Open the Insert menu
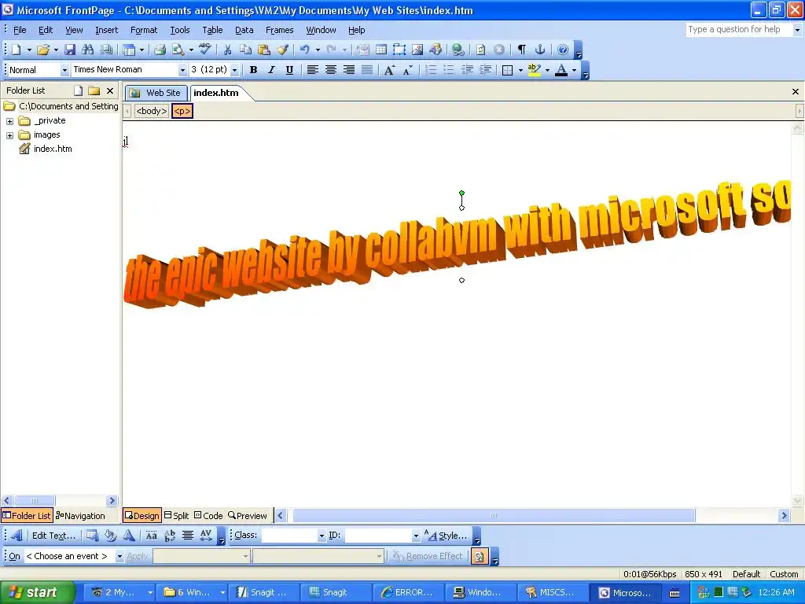The image size is (805, 604). point(106,31)
